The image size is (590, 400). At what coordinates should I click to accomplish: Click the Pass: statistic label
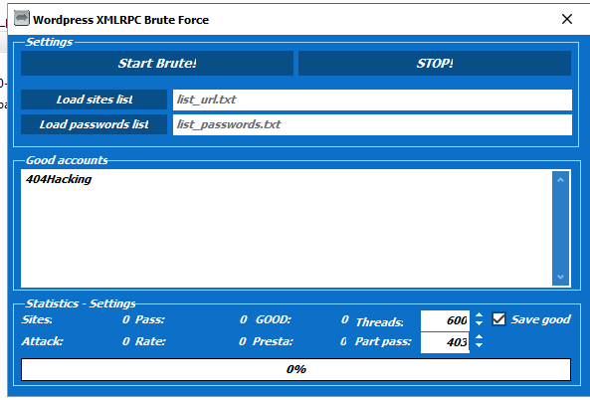coord(150,319)
